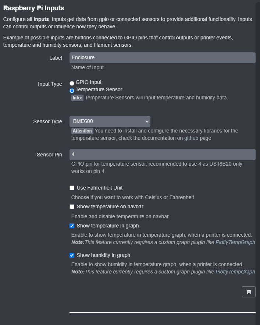Enable the Use Fahrenheit Unit checkbox
This screenshot has height=325, width=260.
click(x=72, y=188)
